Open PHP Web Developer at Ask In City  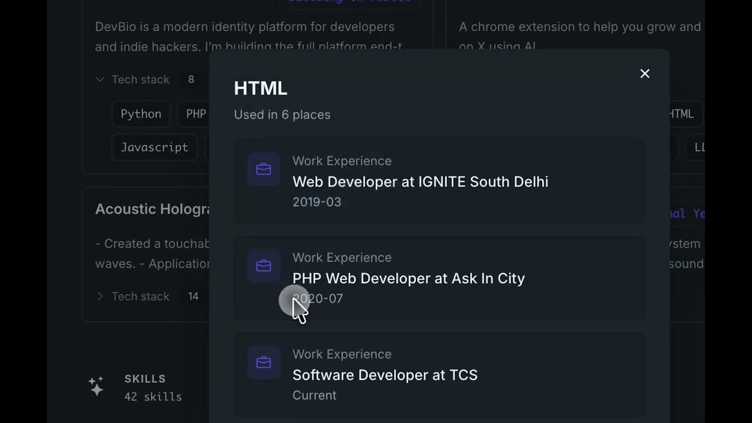click(x=408, y=278)
